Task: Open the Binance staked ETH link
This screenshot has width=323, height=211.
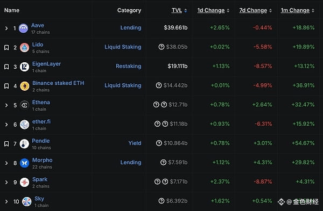Action: [58, 83]
